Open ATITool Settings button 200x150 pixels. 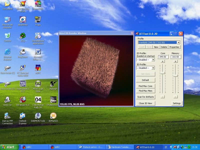(x=177, y=103)
